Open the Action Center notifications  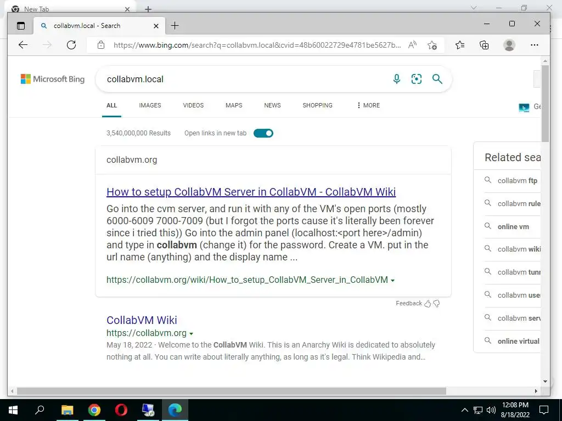544,410
